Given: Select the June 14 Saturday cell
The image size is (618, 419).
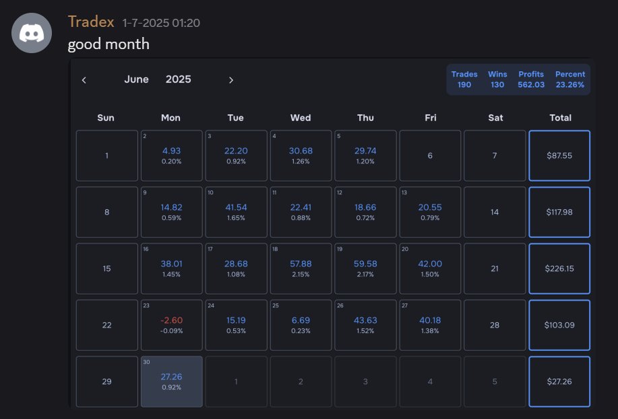Looking at the screenshot, I should pos(495,212).
